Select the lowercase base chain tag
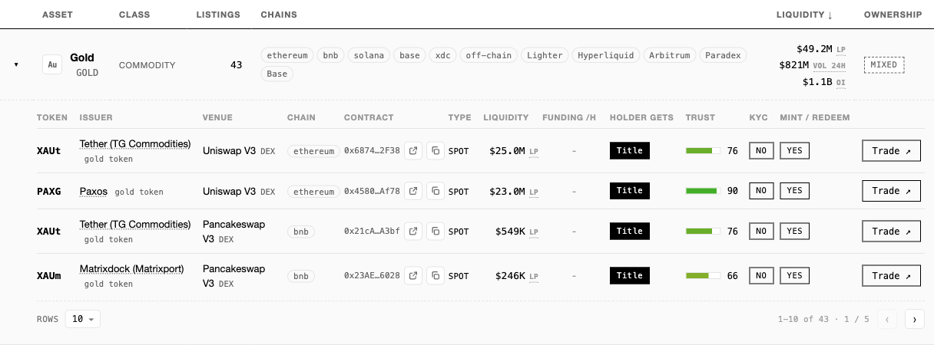The height and width of the screenshot is (345, 934). (409, 55)
